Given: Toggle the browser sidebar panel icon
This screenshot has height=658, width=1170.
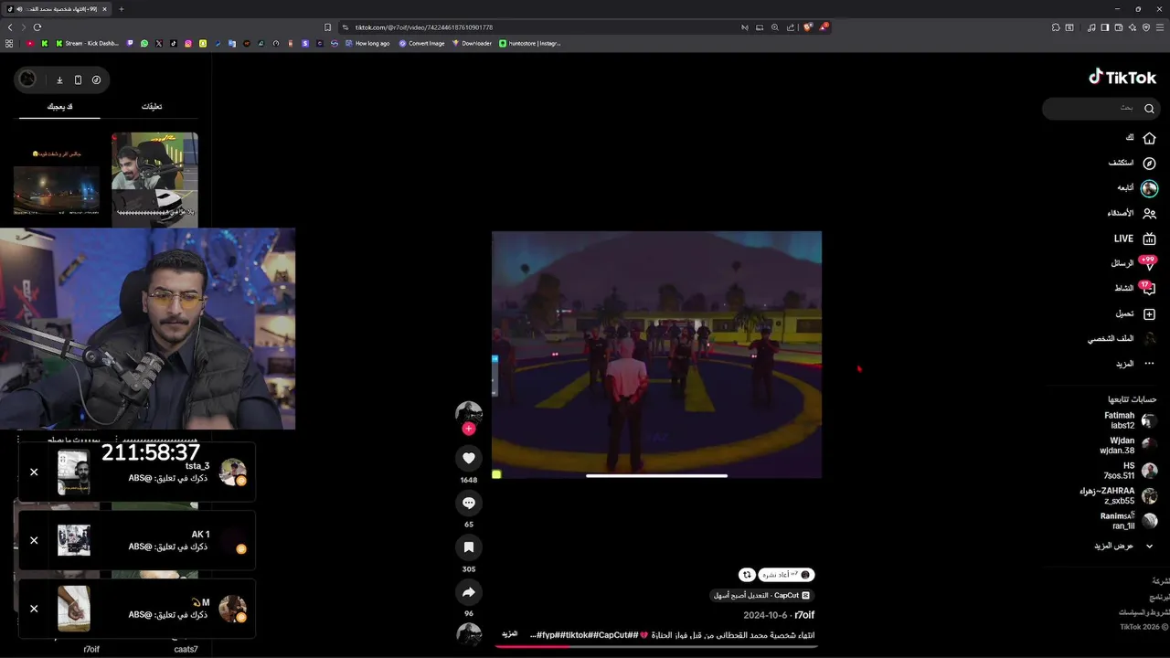Looking at the screenshot, I should 1104,27.
